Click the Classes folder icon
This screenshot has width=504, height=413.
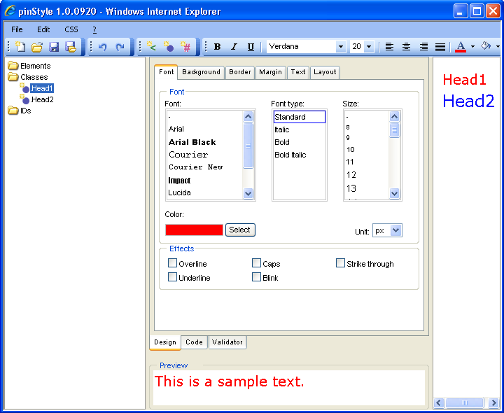tap(13, 77)
